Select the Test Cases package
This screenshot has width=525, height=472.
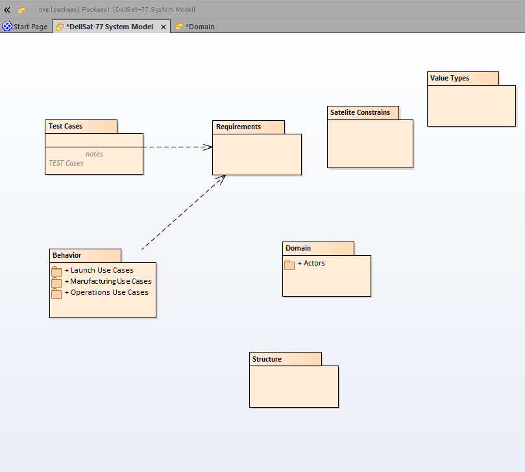tap(94, 147)
